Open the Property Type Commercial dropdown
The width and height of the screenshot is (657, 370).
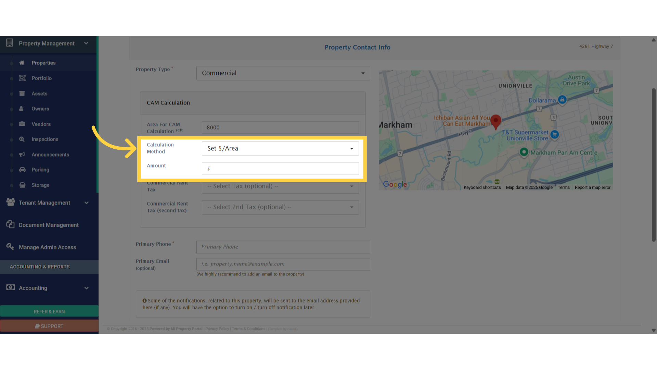pyautogui.click(x=283, y=73)
